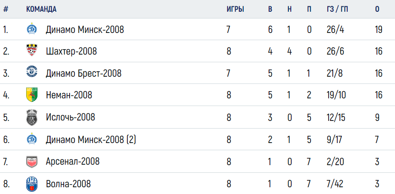Viewport: 395px width, 194px height.
Task: Click the Арсенал-2008 team name
Action: [x=73, y=161]
